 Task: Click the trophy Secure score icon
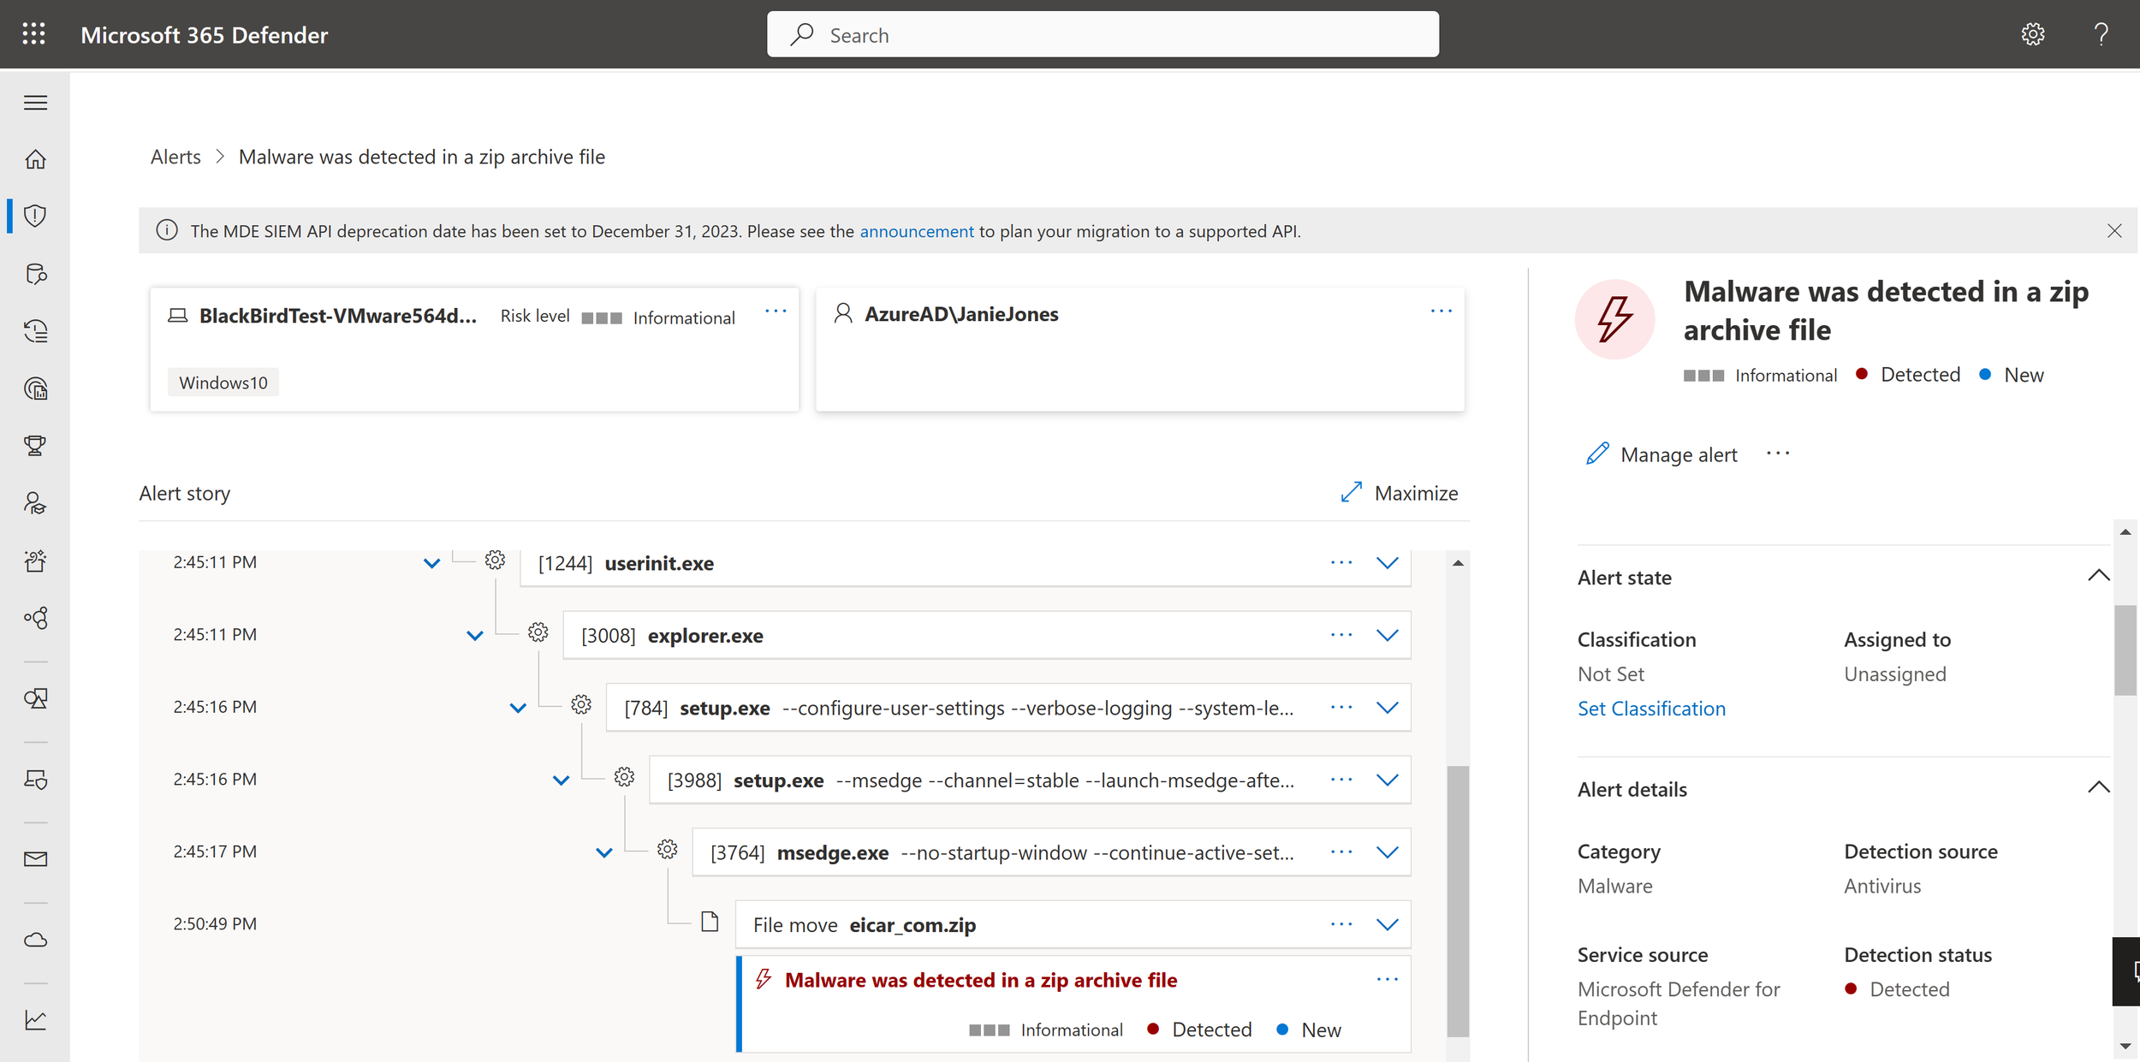35,445
